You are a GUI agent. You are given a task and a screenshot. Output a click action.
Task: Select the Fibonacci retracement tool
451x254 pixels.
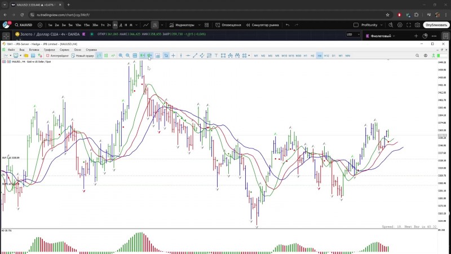209,55
